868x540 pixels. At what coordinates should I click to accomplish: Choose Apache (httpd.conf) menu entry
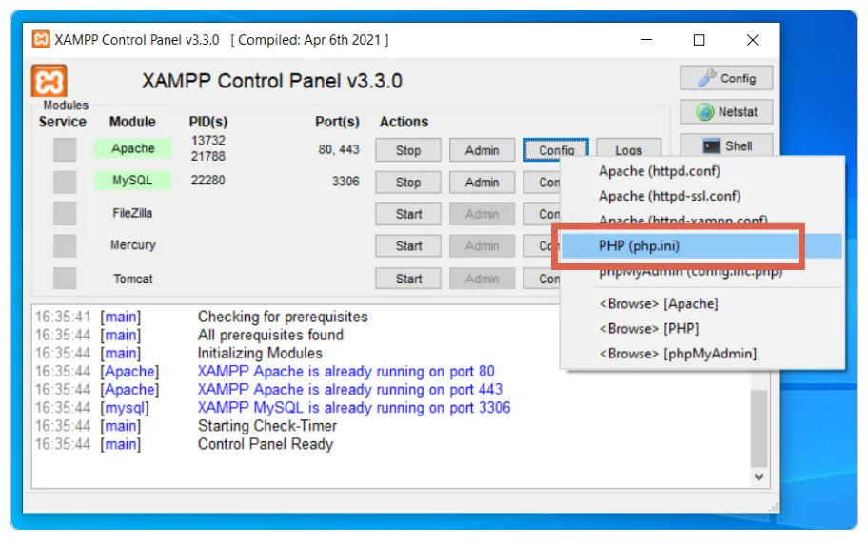(x=659, y=171)
